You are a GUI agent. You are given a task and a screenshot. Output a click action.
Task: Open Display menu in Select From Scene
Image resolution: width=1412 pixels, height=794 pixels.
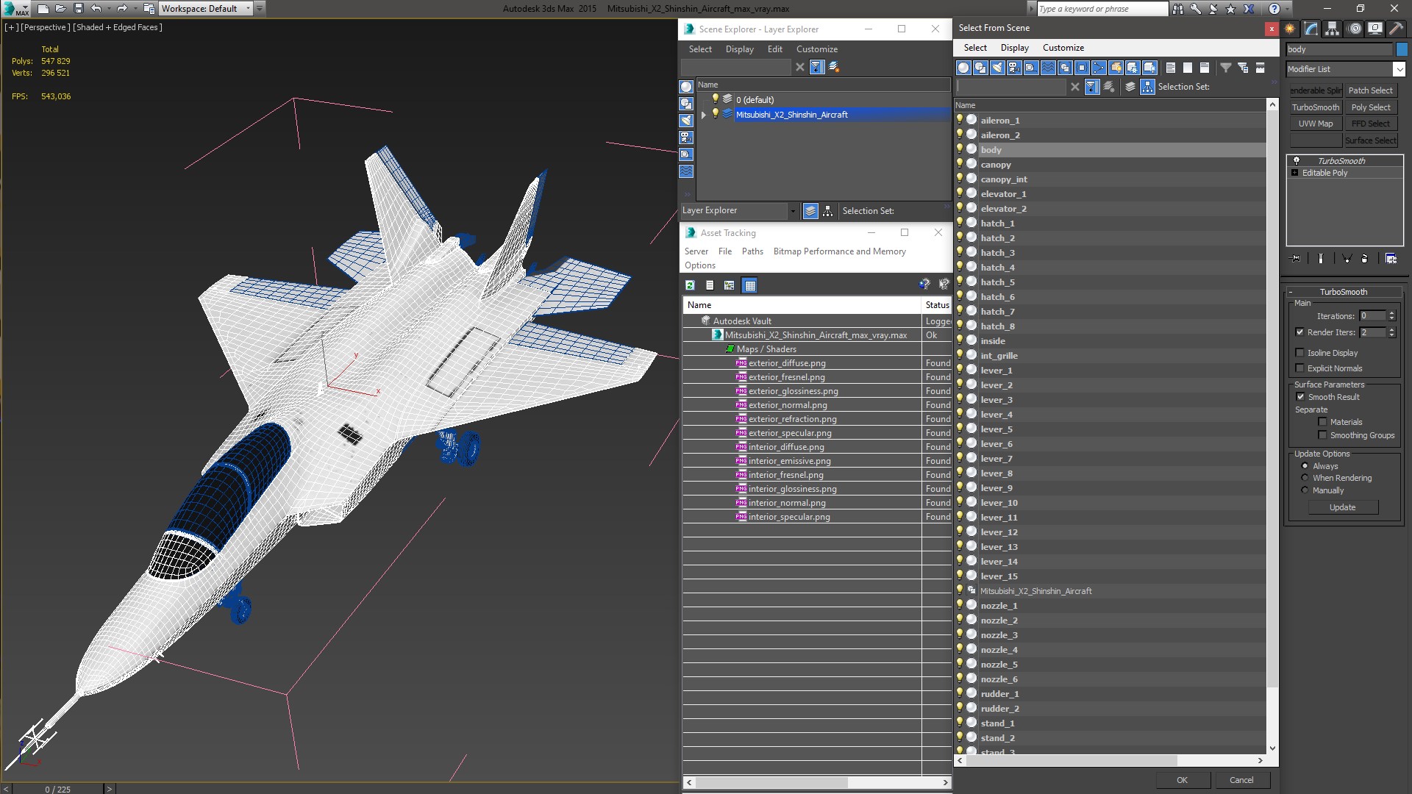(x=1014, y=48)
